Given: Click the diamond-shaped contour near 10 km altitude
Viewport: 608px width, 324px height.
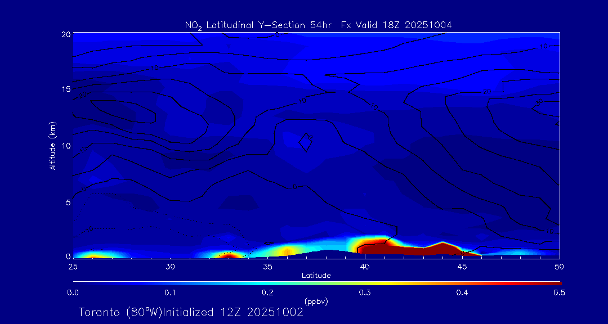Looking at the screenshot, I should pyautogui.click(x=306, y=142).
